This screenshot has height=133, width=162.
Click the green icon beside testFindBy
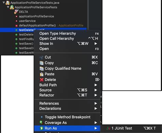pyautogui.click(x=16, y=39)
